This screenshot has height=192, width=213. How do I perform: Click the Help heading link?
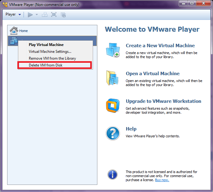(131, 129)
